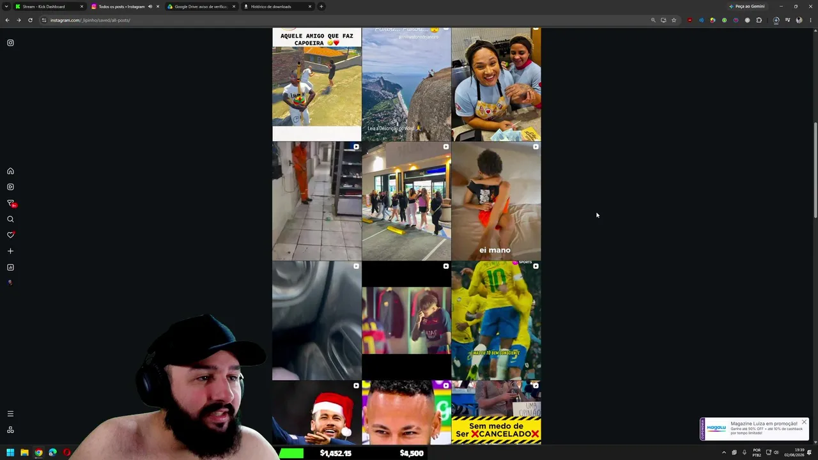Open the Magazine Luiza promotion notification
This screenshot has width=818, height=460.
point(754,429)
